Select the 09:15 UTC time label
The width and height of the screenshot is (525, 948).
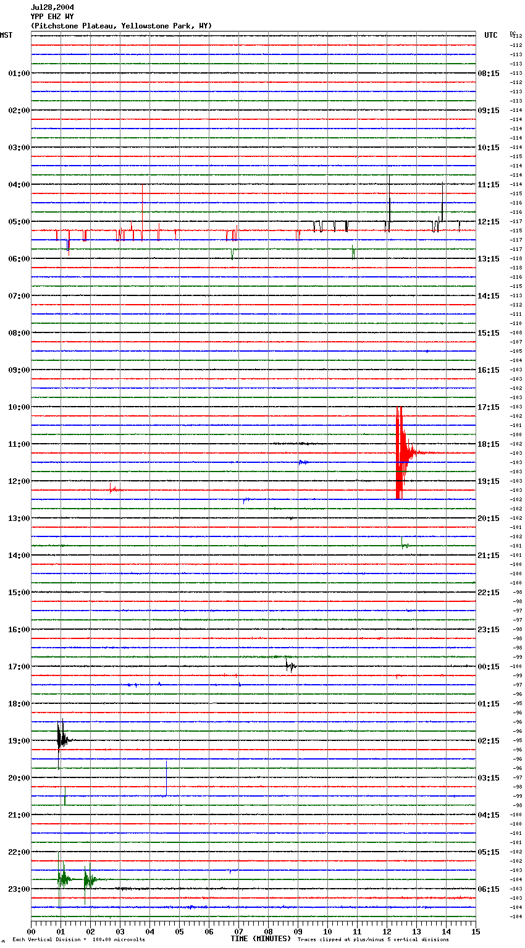tap(489, 111)
